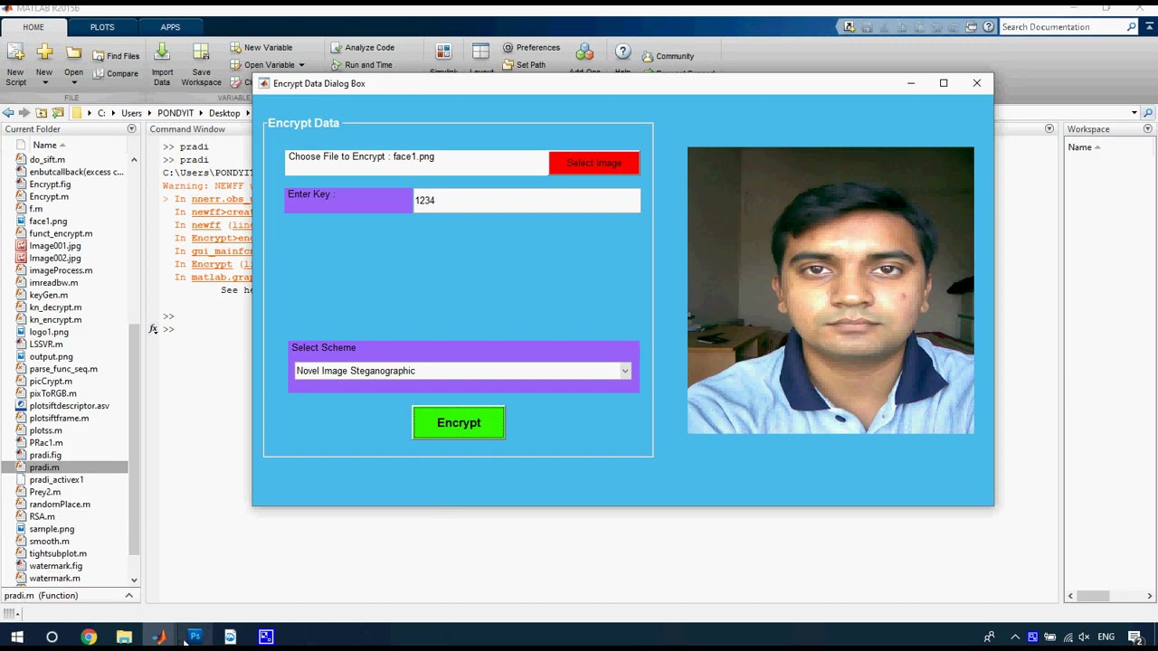Click the Help question mark icon in toolstrip

click(622, 52)
